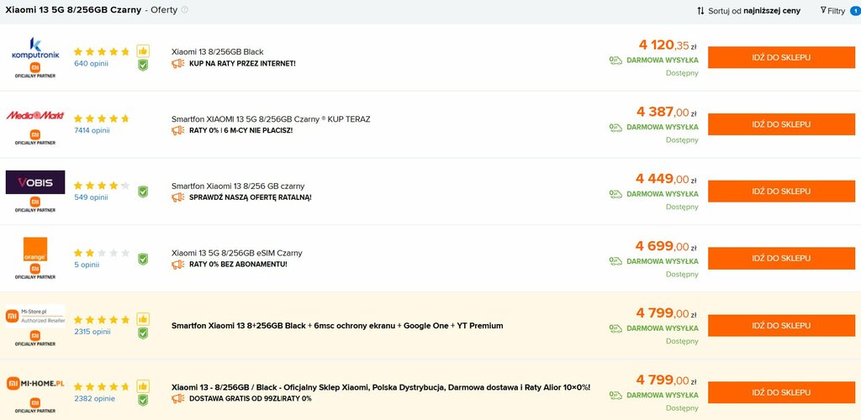The height and width of the screenshot is (420, 861).
Task: Click Smartfon XIAOMI 13 5G KUP TERAZ title
Action: click(x=271, y=119)
